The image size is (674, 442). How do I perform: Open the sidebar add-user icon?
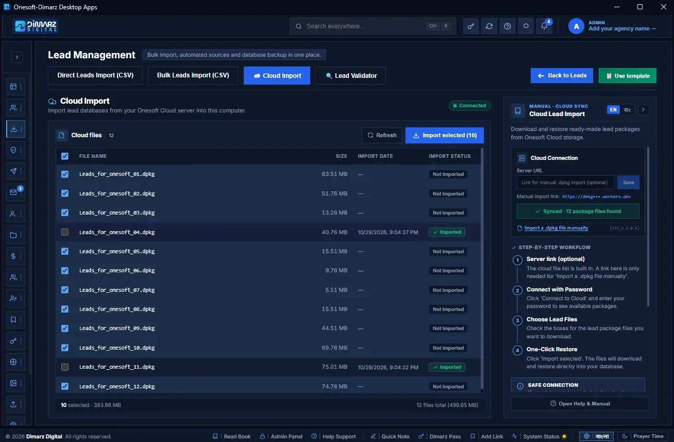13,299
